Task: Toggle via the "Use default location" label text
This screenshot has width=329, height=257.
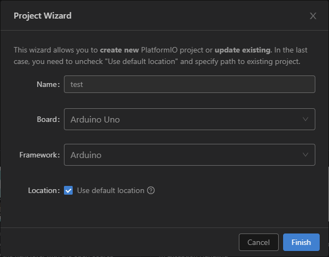Action: coord(110,190)
